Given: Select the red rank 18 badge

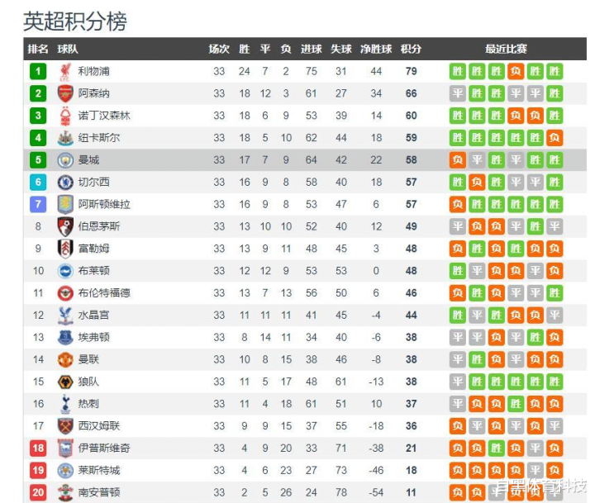Looking at the screenshot, I should point(38,448).
